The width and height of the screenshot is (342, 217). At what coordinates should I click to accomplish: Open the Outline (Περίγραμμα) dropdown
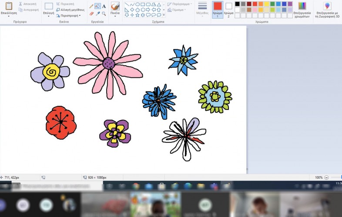tap(178, 4)
